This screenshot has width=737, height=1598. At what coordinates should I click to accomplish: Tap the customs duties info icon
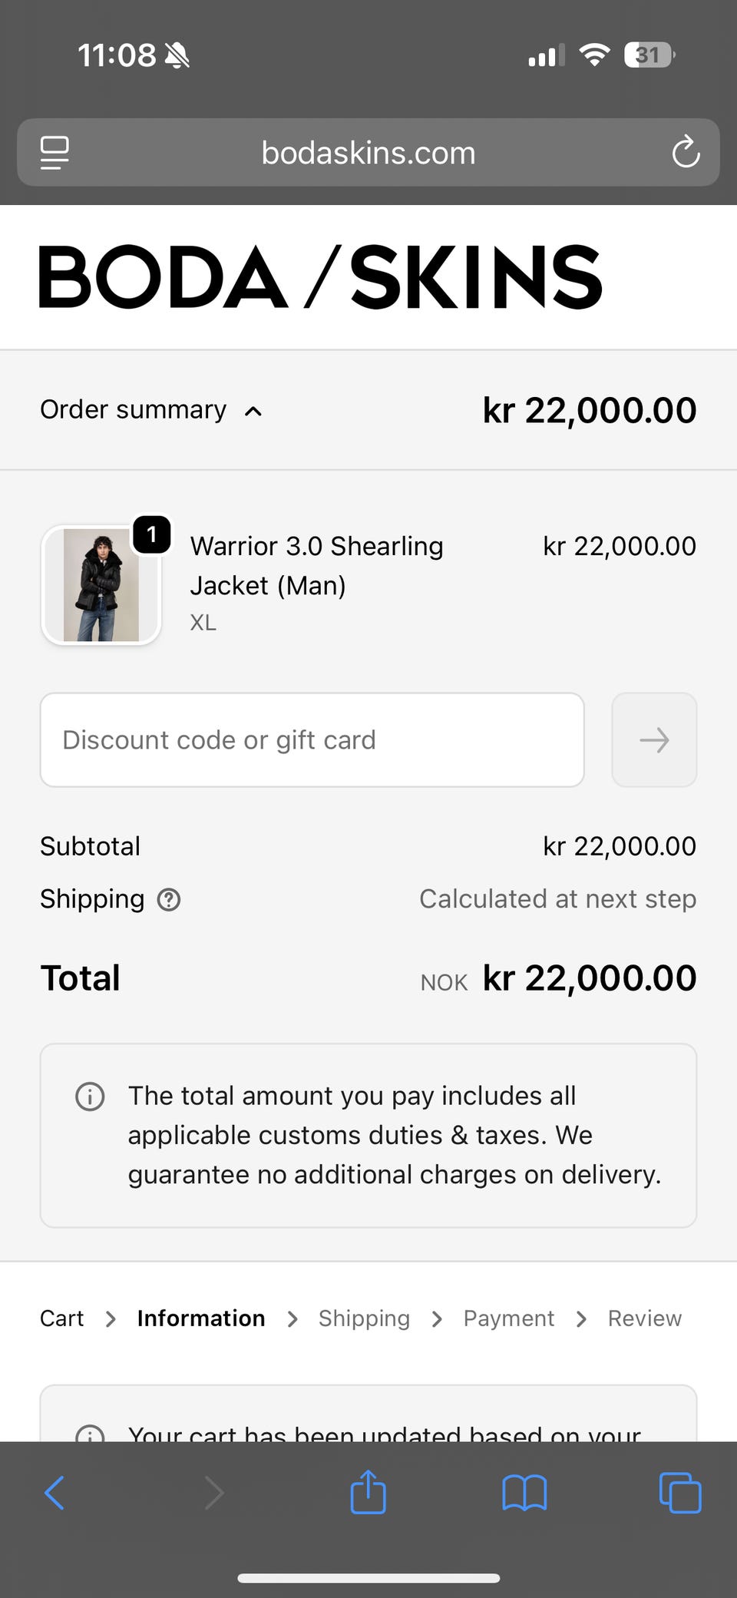pos(90,1097)
